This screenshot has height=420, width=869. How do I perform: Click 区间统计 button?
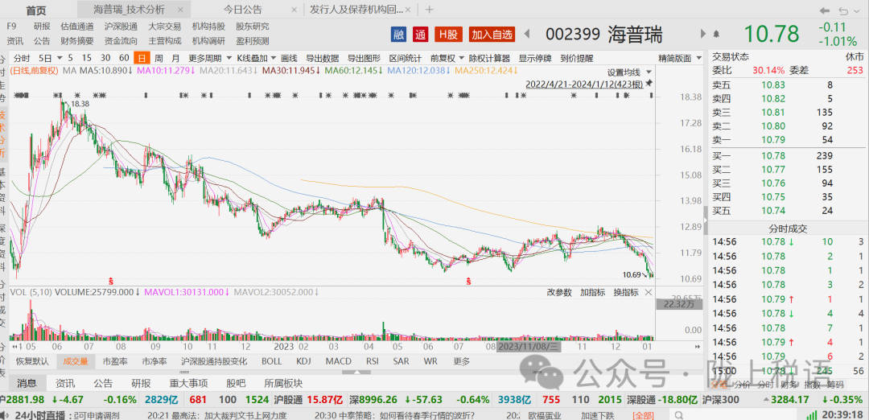(405, 58)
